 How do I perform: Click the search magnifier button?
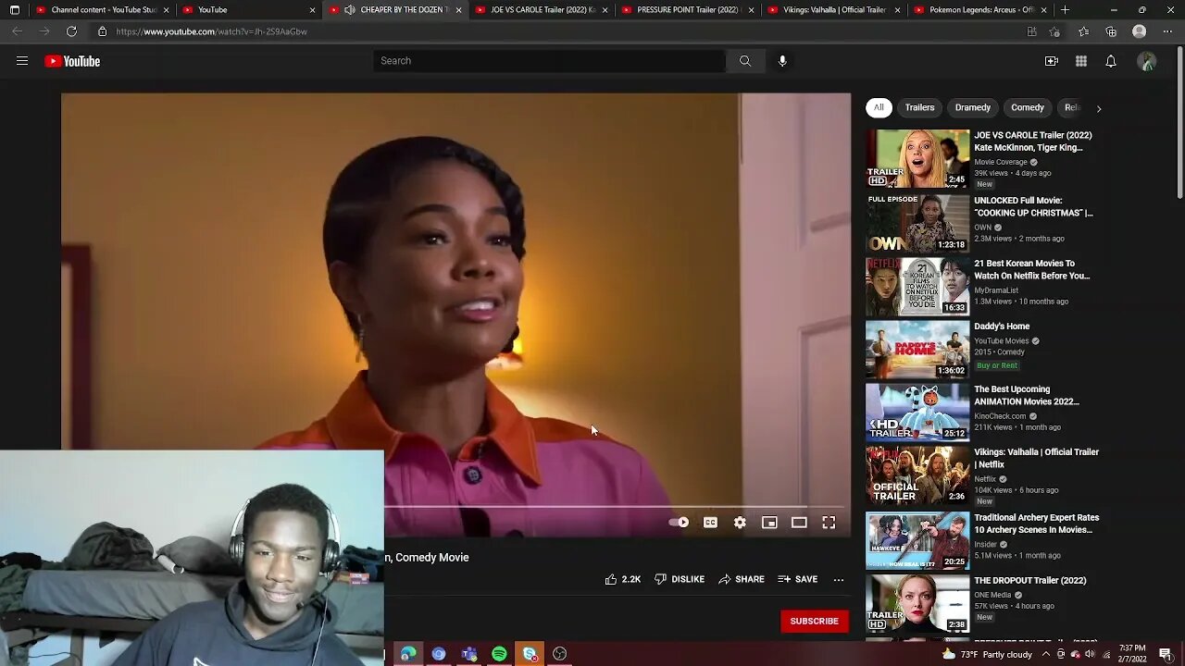tap(745, 61)
